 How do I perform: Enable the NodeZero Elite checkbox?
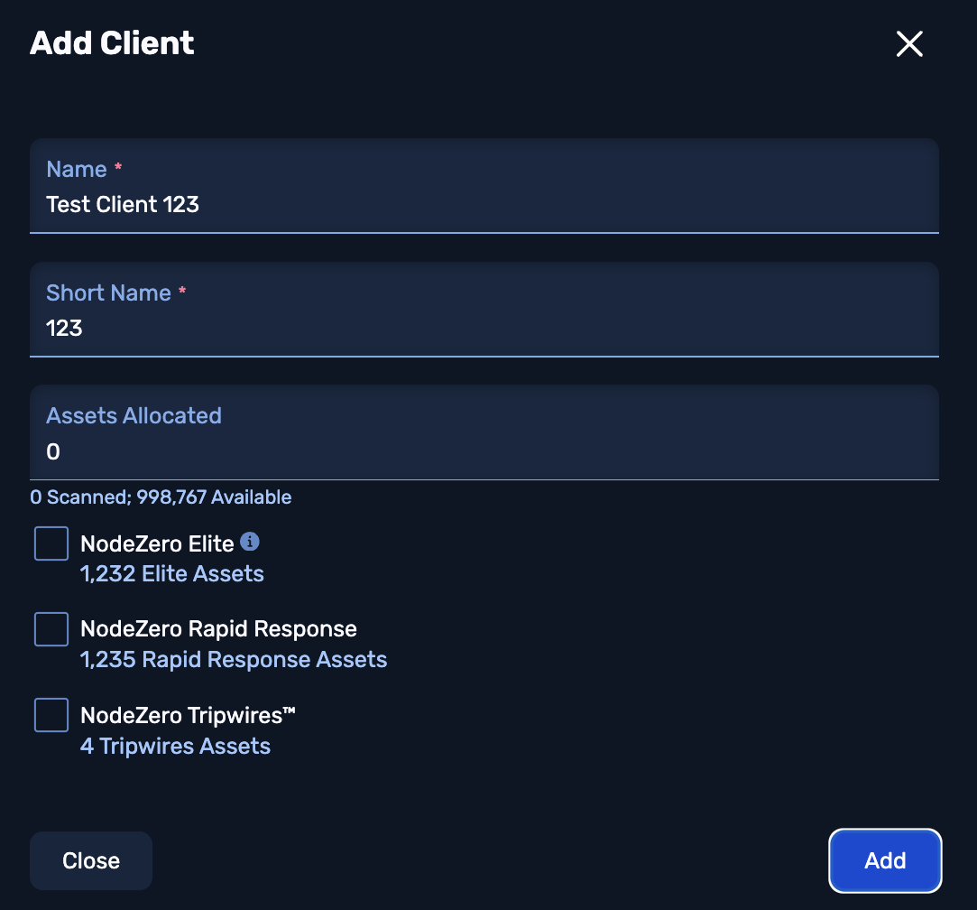point(51,543)
